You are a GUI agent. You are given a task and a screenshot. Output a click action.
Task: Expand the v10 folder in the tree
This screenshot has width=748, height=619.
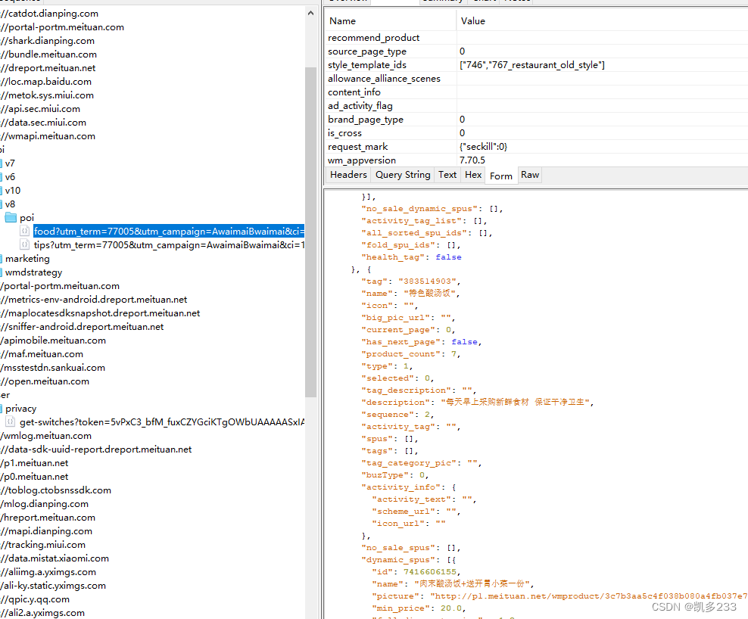coord(13,191)
